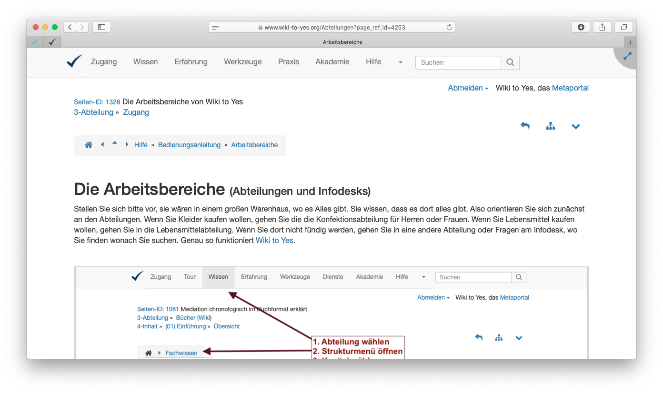Go to next page with breadcrumb right arrow
Screen dimensions: 663x394
[127, 145]
